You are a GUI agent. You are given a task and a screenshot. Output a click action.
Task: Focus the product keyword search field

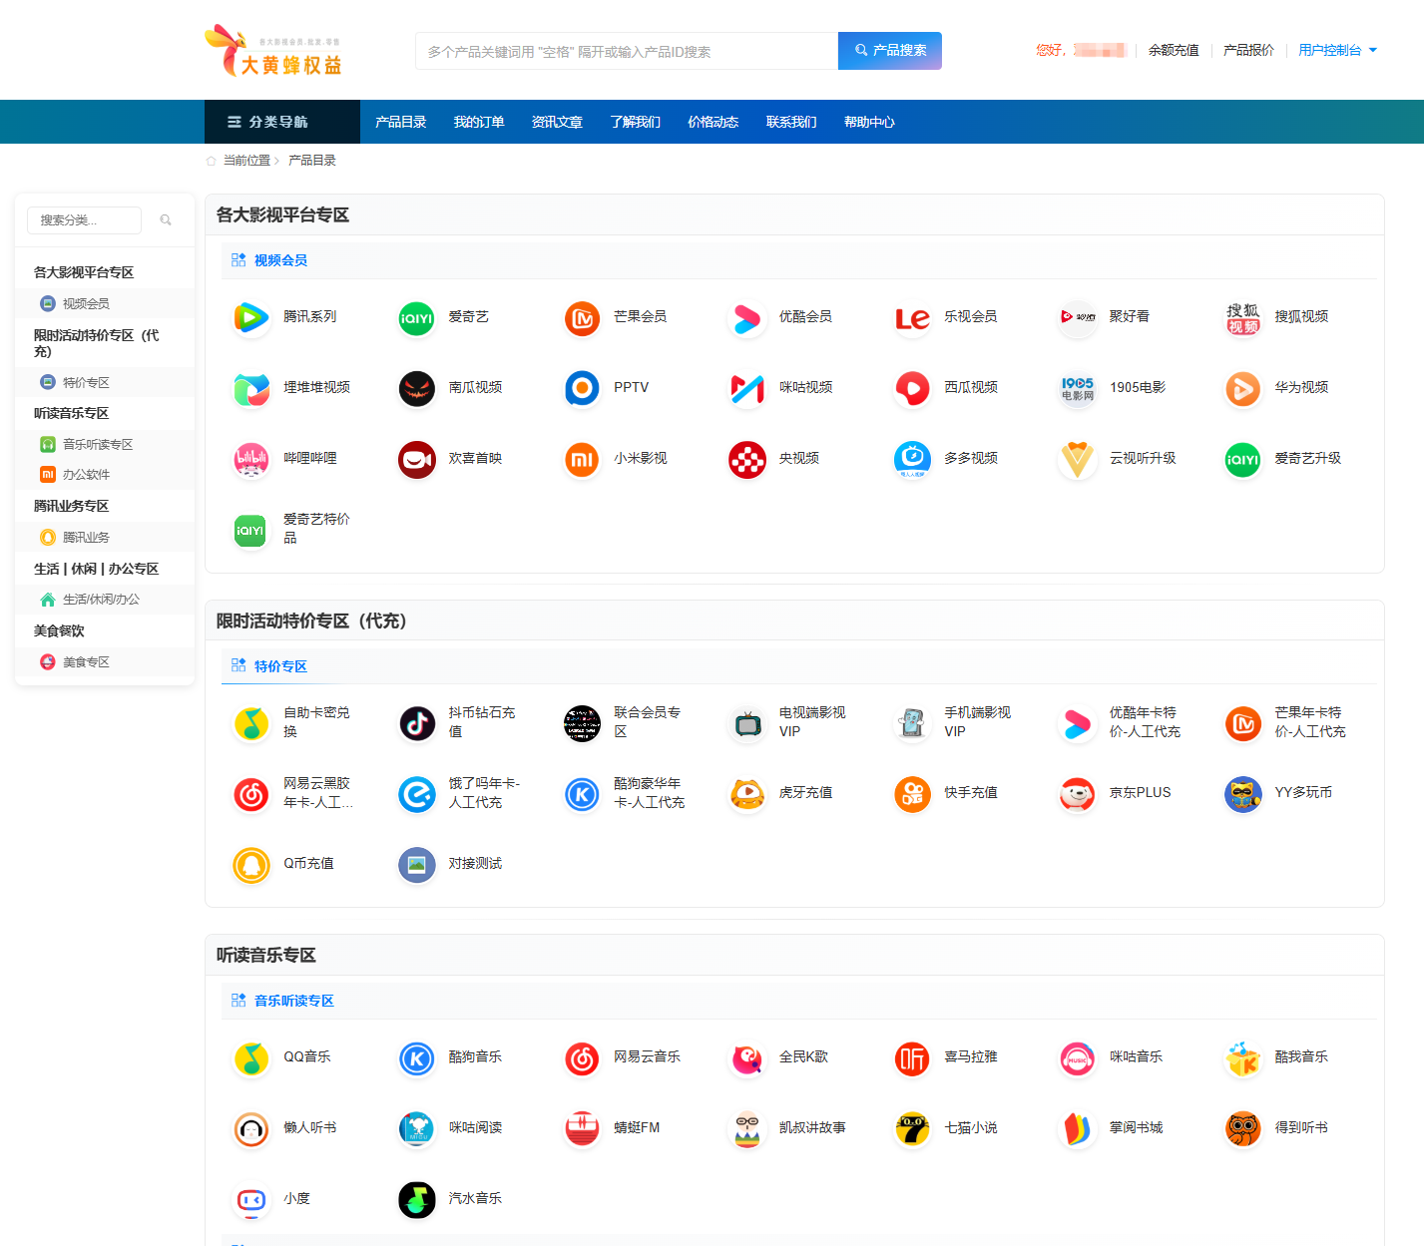pyautogui.click(x=626, y=52)
